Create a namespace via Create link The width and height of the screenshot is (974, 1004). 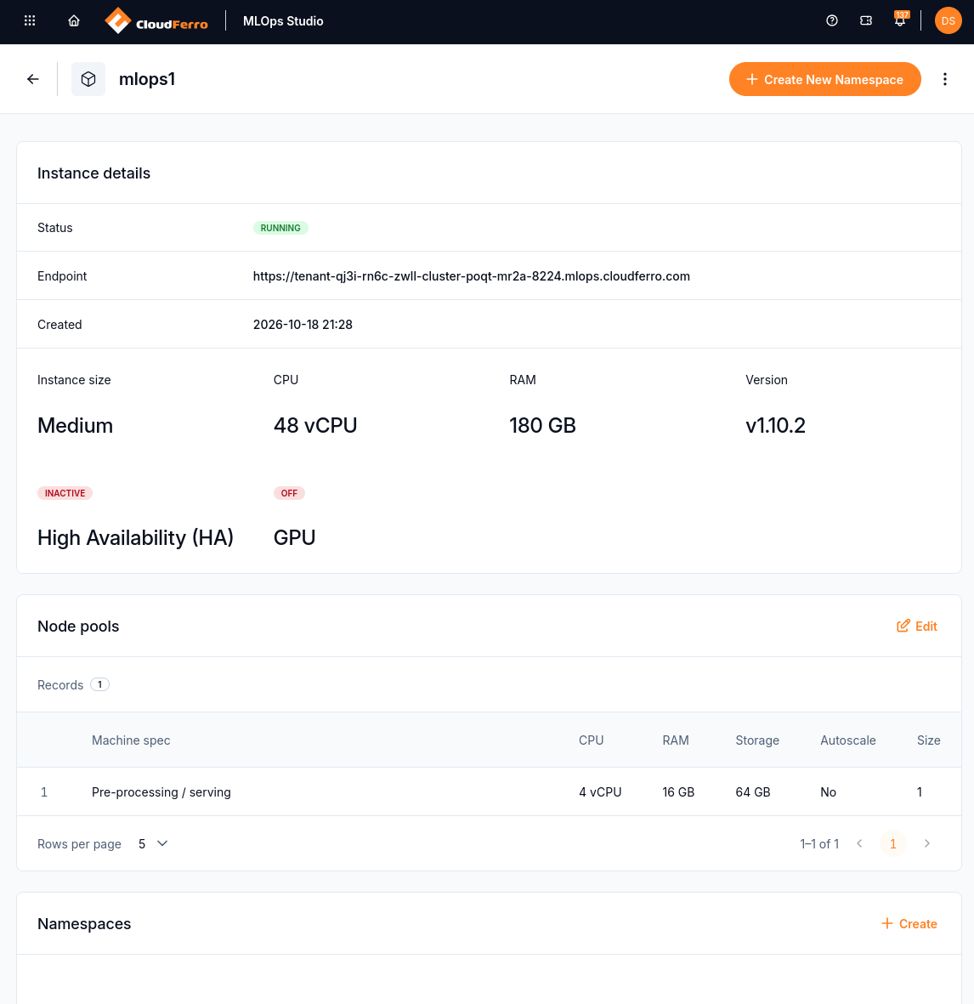[909, 924]
